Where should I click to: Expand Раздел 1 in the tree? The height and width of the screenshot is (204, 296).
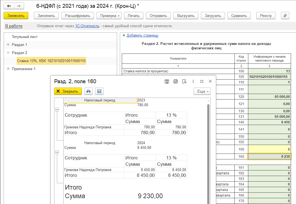[8, 45]
